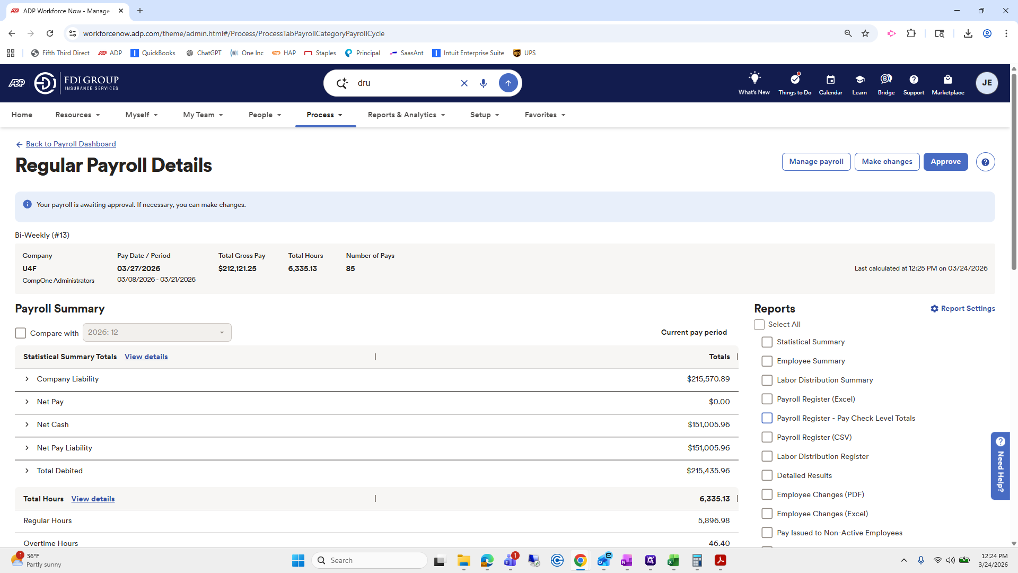Expand the Company Liability row
The width and height of the screenshot is (1018, 573).
pos(27,379)
